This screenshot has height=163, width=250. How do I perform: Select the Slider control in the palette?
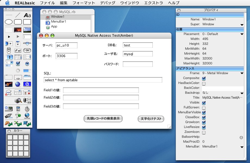27,43
